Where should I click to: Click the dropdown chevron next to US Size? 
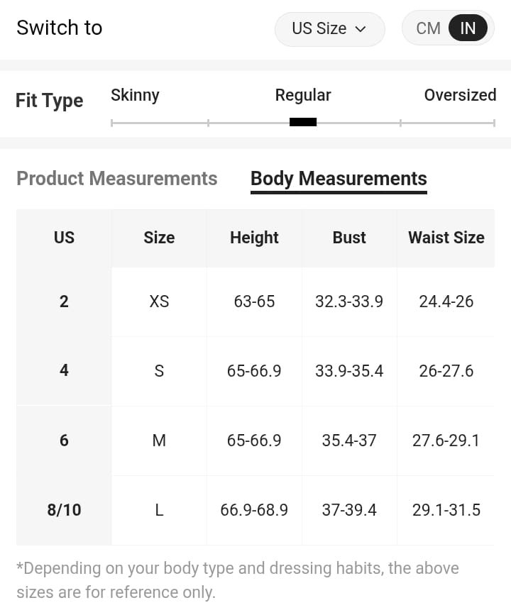[360, 29]
